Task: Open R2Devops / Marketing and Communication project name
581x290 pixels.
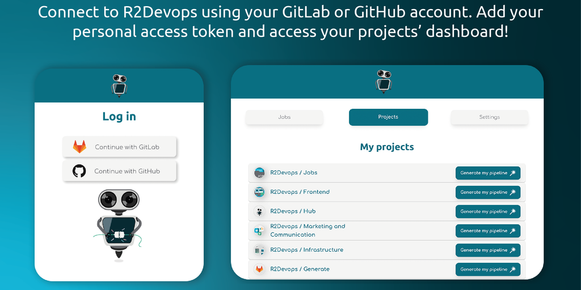Action: pos(308,231)
